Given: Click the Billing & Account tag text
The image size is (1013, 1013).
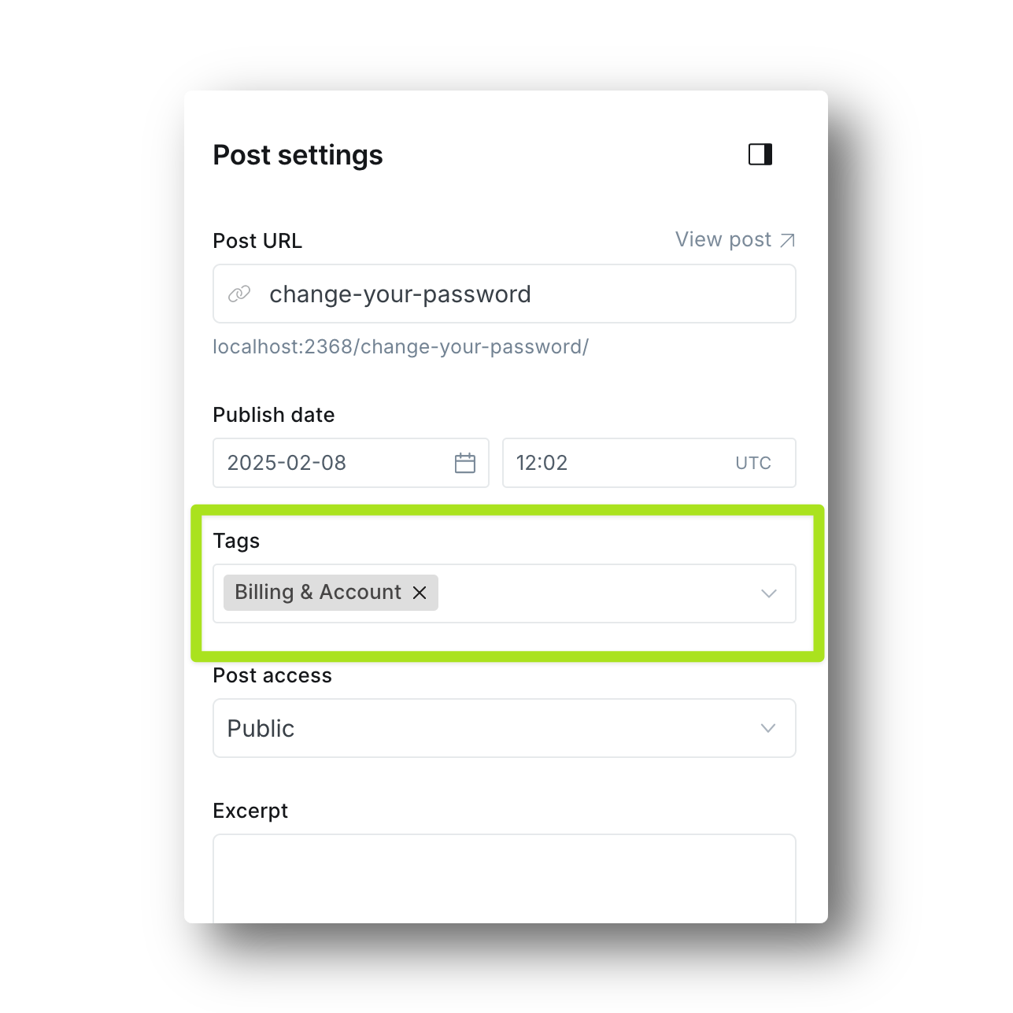Looking at the screenshot, I should [x=318, y=593].
